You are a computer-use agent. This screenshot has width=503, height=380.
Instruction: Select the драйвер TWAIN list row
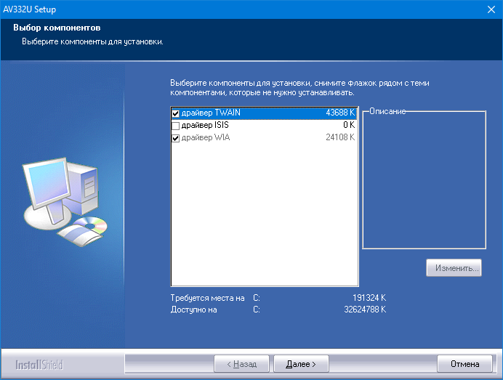pos(264,113)
